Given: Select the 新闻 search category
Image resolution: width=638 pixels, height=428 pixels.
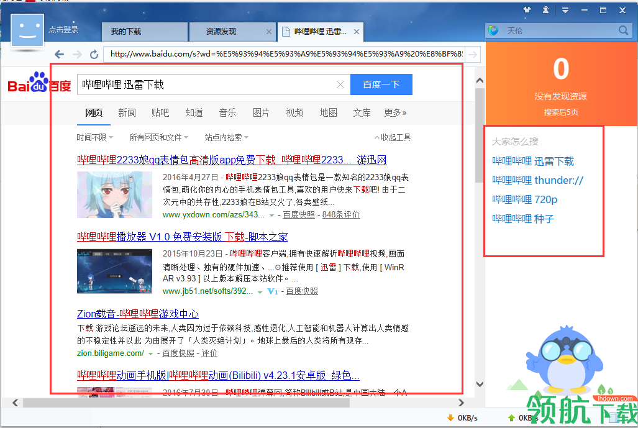Looking at the screenshot, I should (127, 112).
